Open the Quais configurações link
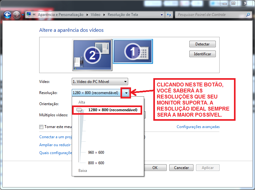 click(55, 153)
